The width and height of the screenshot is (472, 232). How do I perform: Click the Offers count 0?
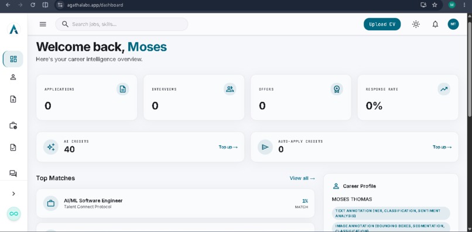coord(262,106)
